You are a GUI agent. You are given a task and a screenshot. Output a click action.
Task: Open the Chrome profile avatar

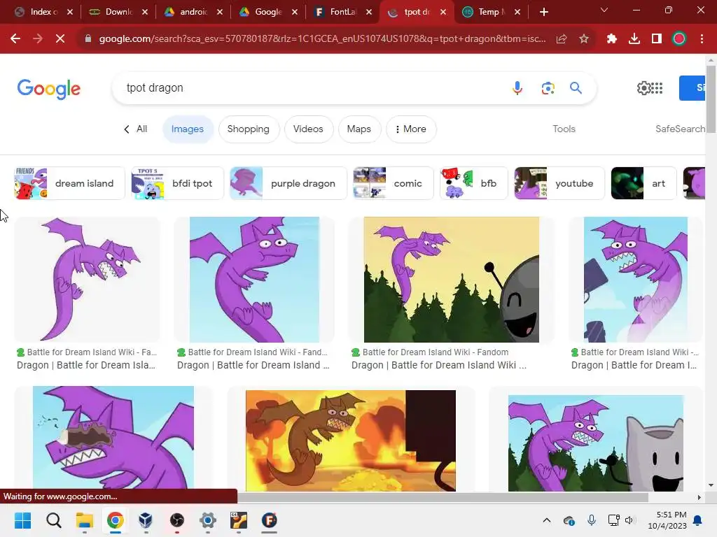(x=679, y=39)
